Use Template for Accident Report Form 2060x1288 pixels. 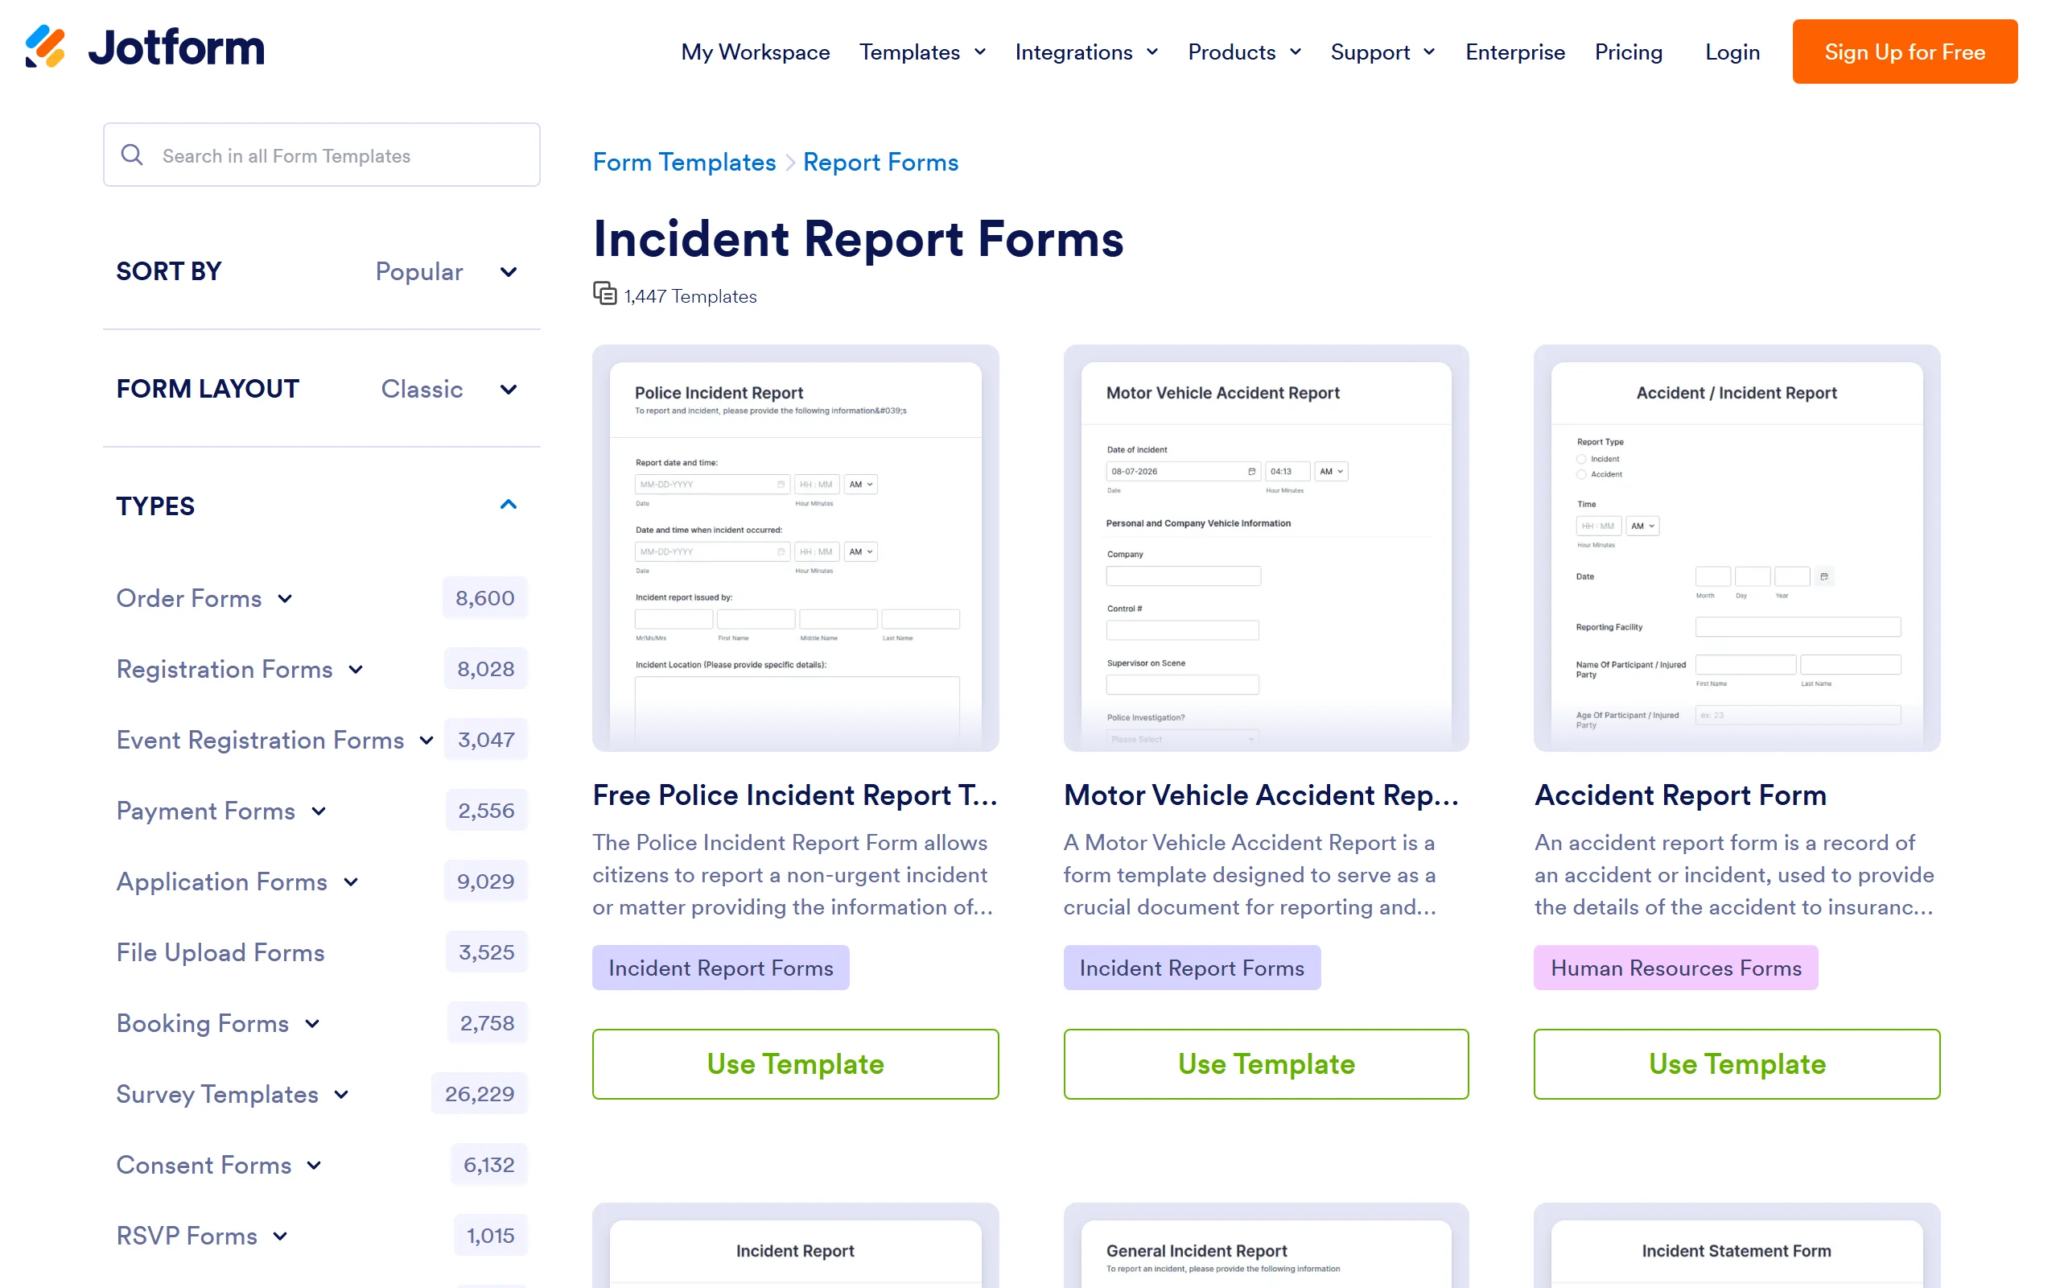tap(1737, 1064)
